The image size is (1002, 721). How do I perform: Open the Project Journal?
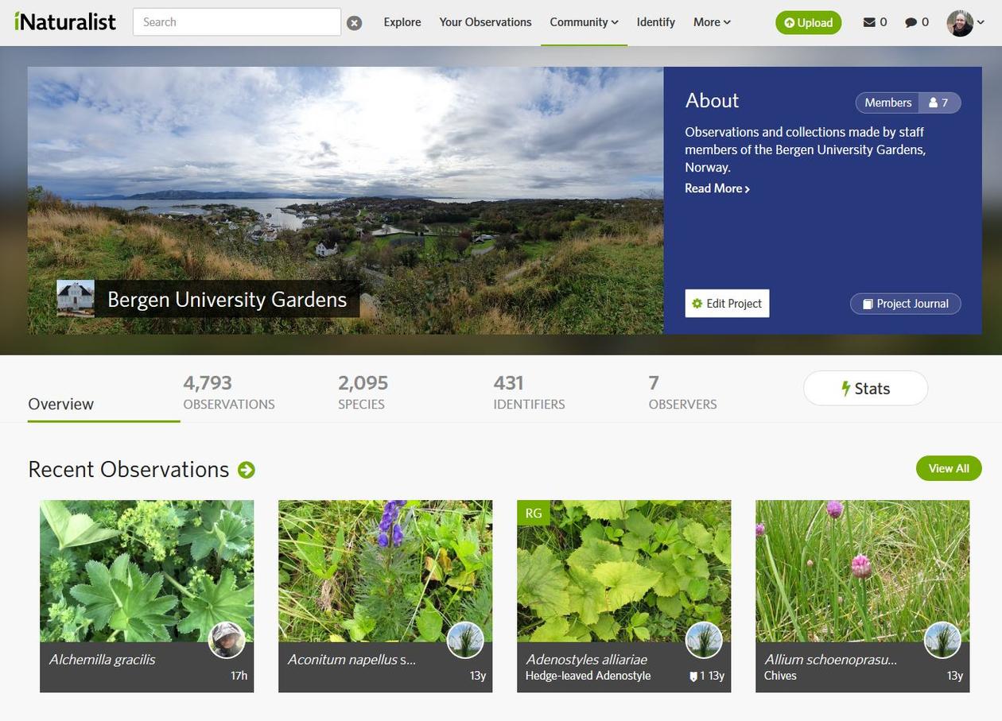coord(905,304)
